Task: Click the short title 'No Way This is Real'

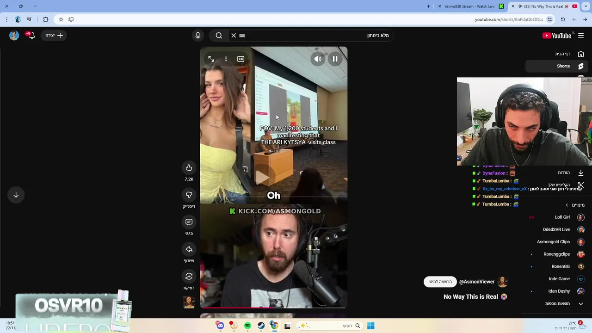Action: pos(471,297)
